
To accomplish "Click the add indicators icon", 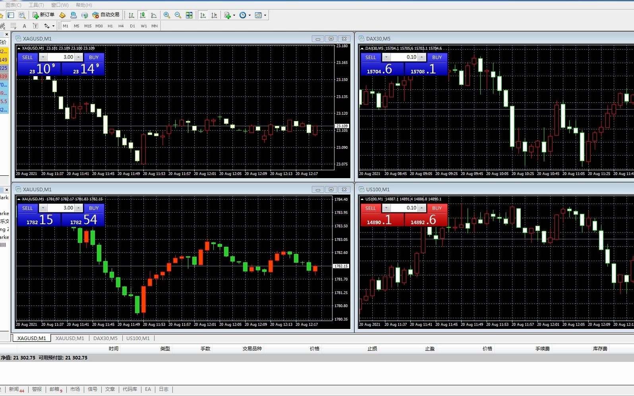I will (x=228, y=15).
